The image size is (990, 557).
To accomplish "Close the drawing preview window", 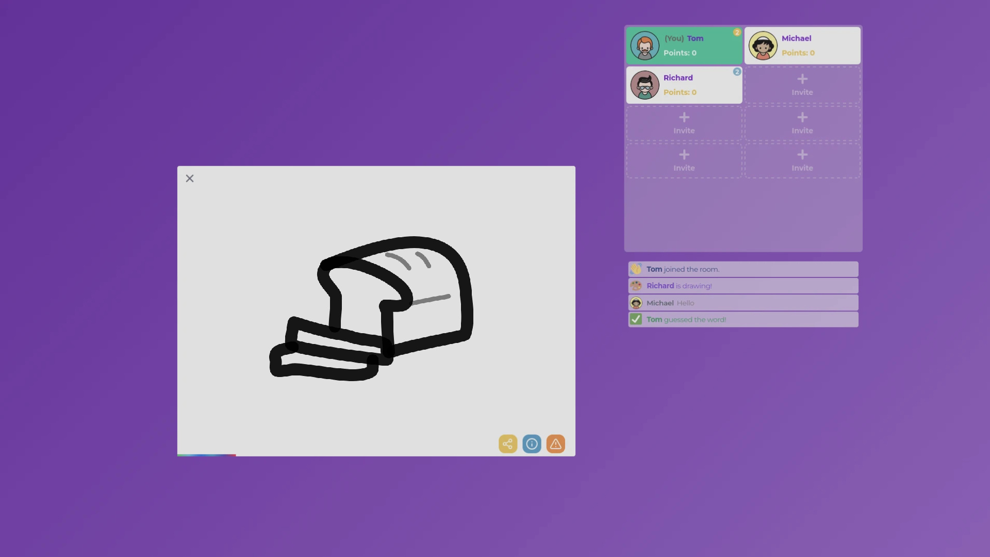I will point(189,178).
